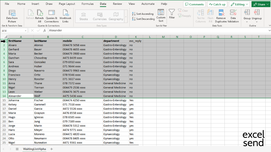This screenshot has height=152, width=271.
Task: Open Queries & Connections pane
Action: point(51,16)
